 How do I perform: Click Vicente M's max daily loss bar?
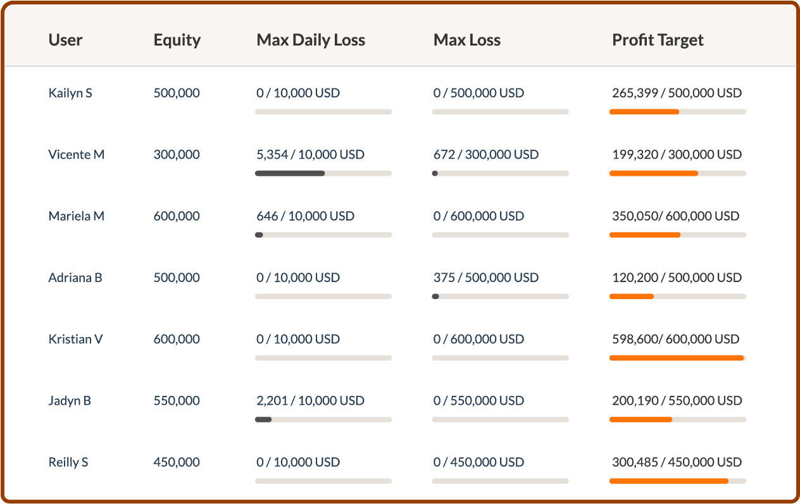(x=323, y=173)
